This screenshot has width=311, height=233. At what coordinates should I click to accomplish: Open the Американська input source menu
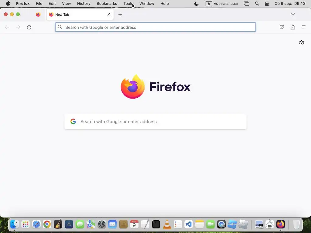point(221,4)
